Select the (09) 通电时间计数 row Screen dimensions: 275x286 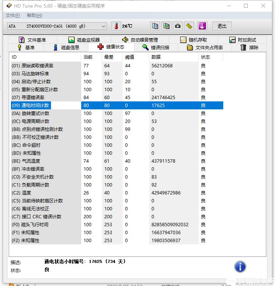click(x=117, y=106)
